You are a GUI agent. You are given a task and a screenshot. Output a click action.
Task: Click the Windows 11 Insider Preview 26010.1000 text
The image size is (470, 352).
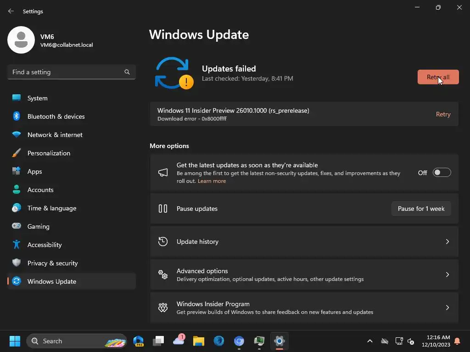233,110
